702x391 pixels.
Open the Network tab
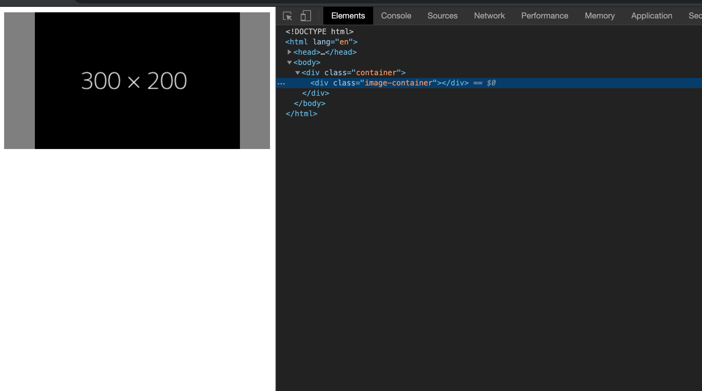pyautogui.click(x=489, y=16)
